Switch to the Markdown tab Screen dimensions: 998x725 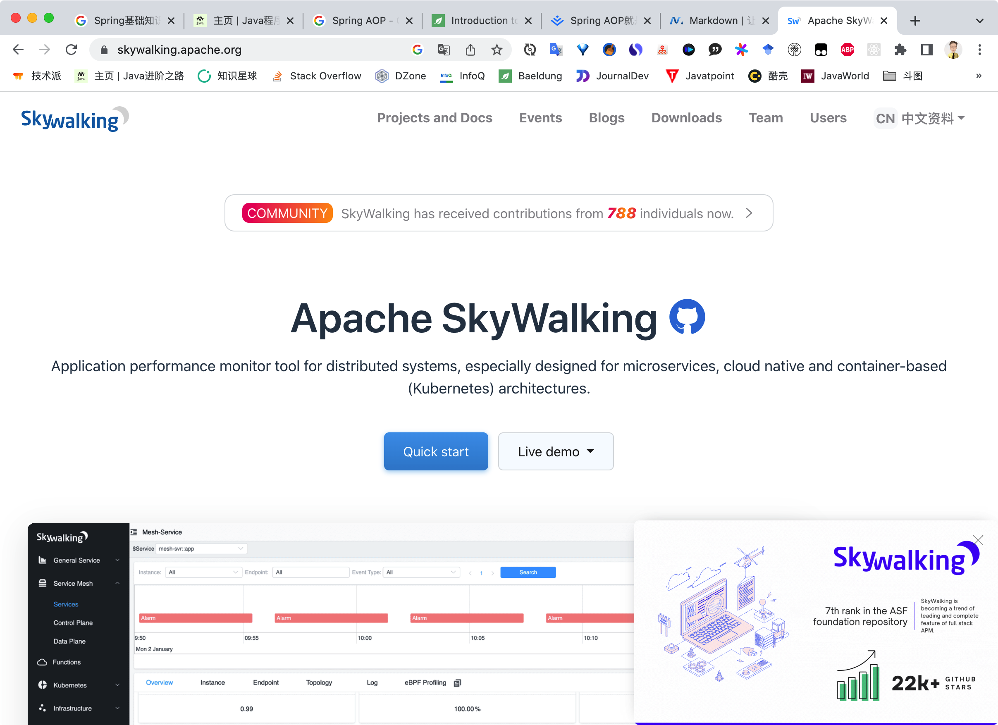pos(719,21)
